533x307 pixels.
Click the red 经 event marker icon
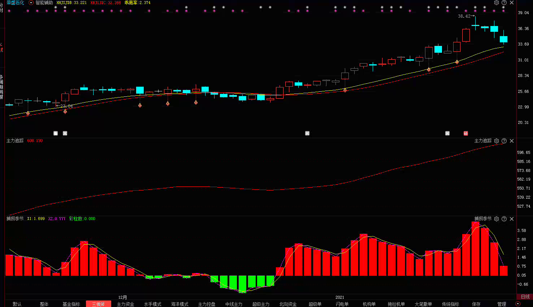tap(466, 133)
